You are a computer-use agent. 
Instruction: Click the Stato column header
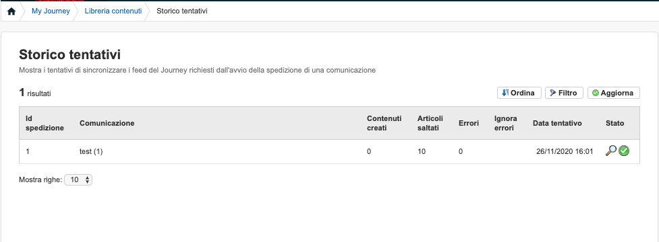tap(615, 123)
